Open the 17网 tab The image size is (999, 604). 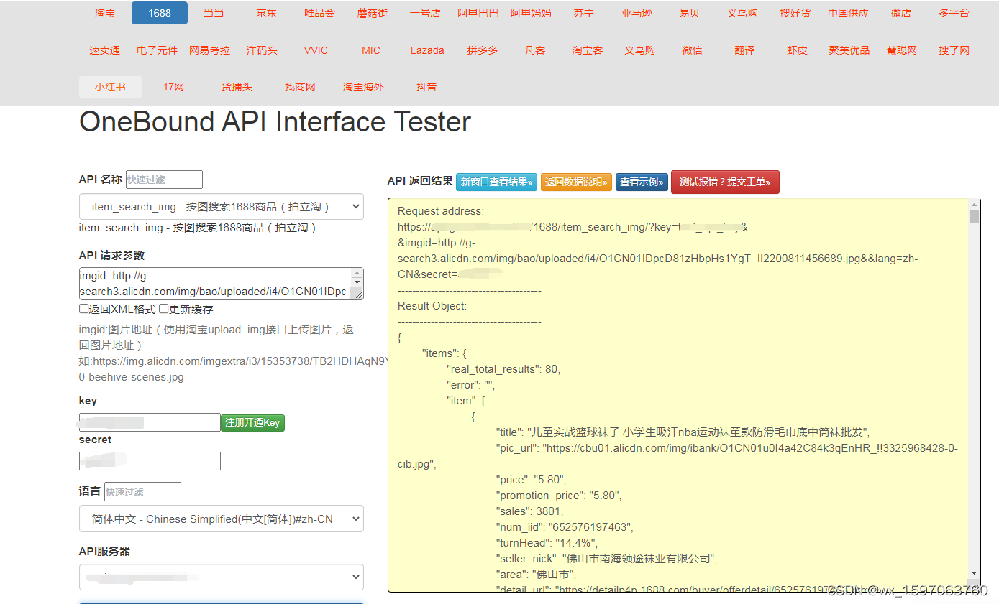[x=173, y=87]
